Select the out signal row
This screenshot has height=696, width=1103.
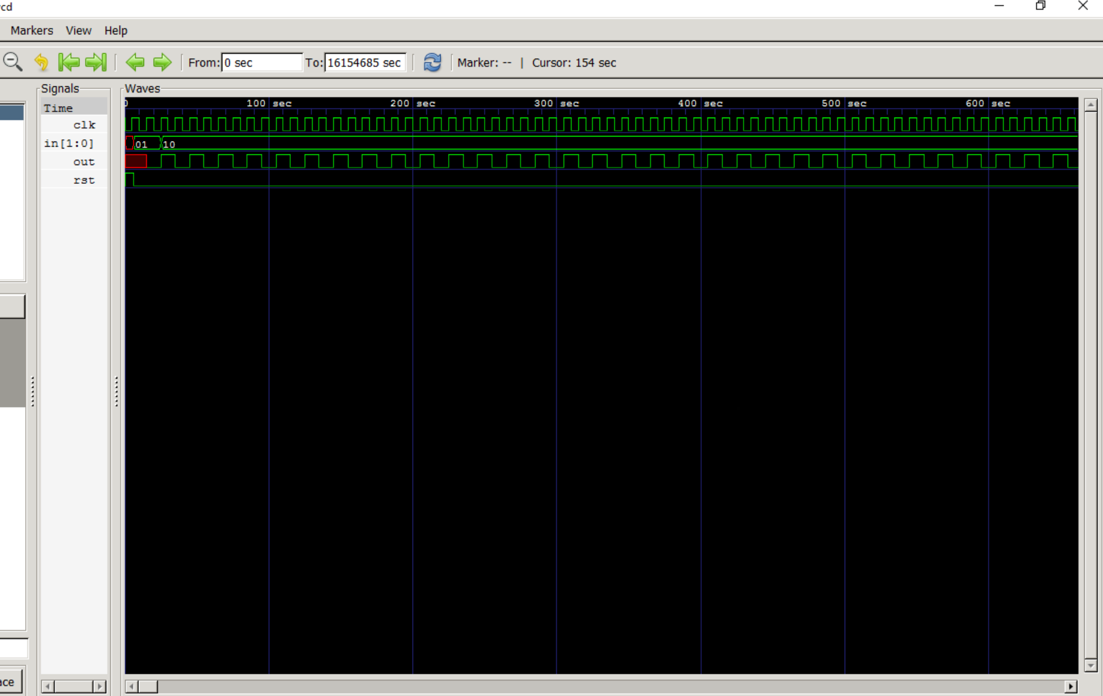(83, 162)
